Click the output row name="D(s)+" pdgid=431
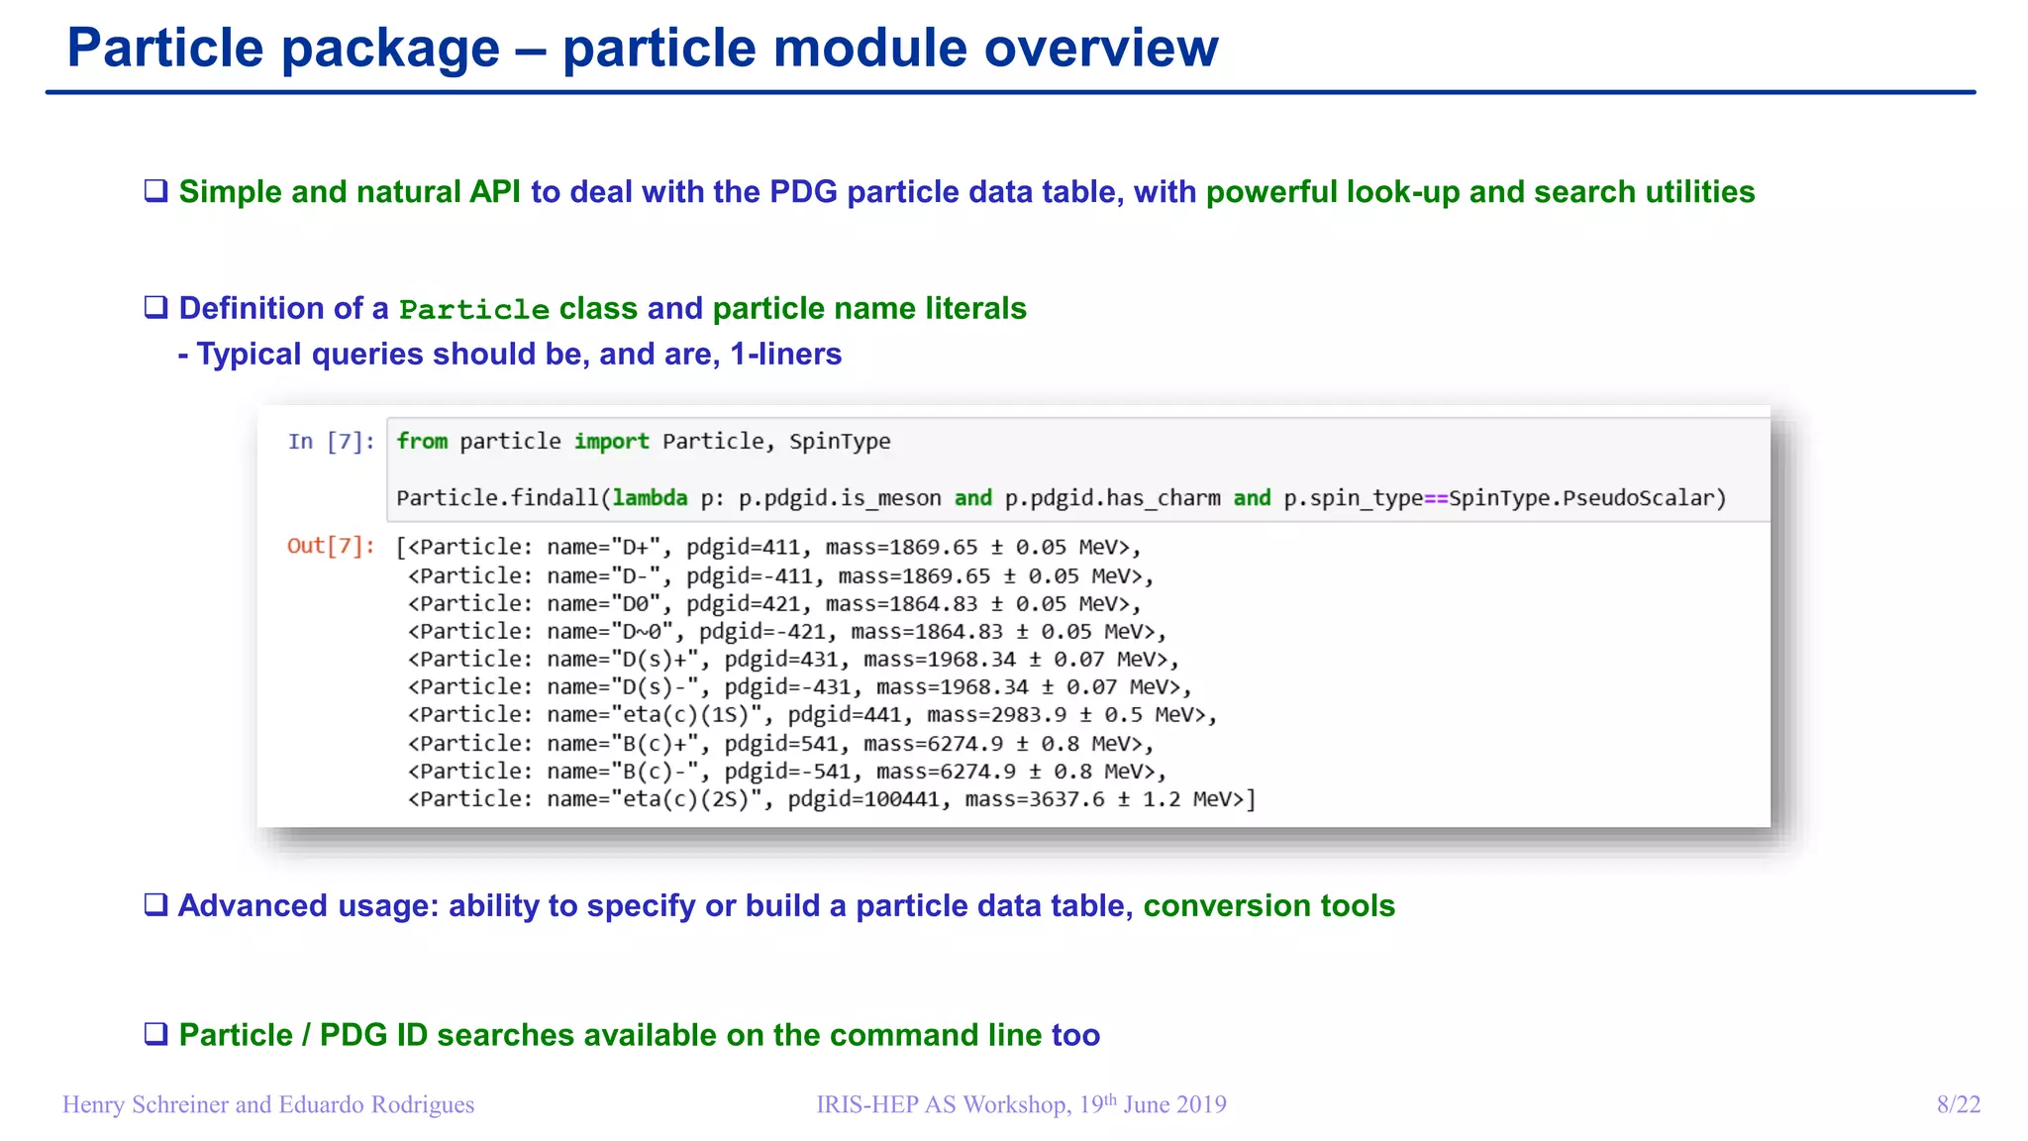This screenshot has height=1141, width=2028. (x=793, y=660)
